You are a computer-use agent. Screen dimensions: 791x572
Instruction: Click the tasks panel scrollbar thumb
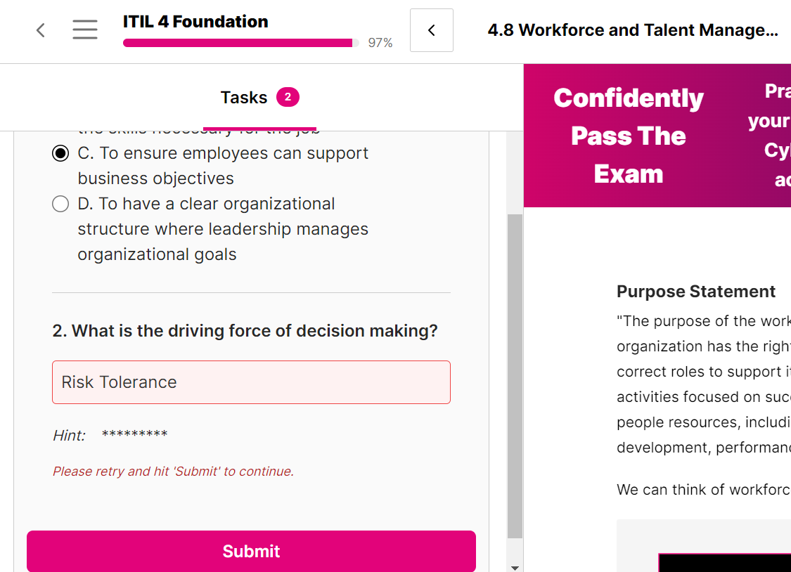click(x=515, y=372)
